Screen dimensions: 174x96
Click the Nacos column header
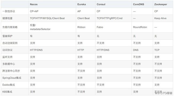coord(34,4)
